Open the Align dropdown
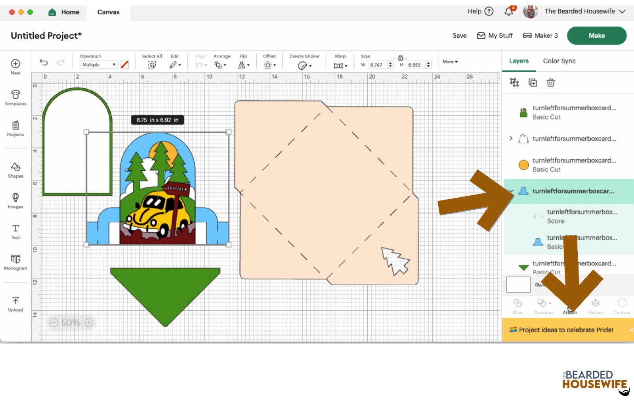The height and width of the screenshot is (403, 634). [x=201, y=65]
